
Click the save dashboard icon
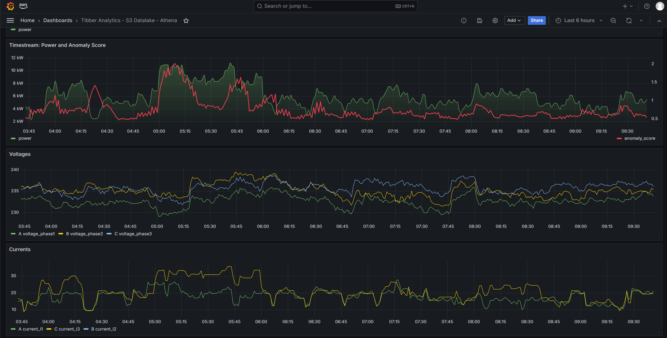[x=479, y=21]
